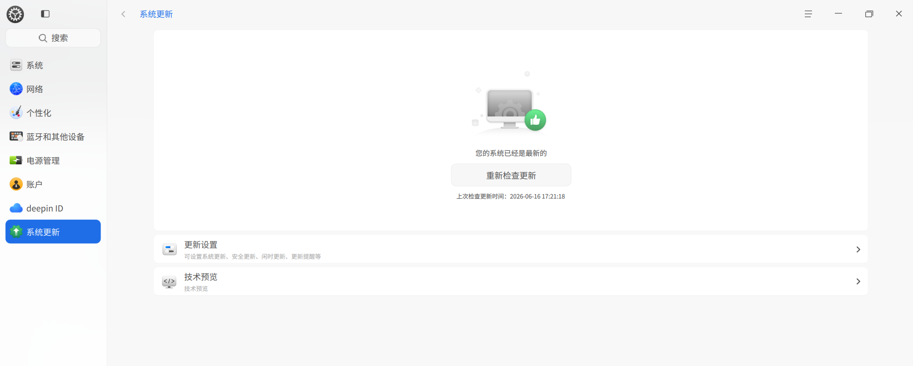Open the 更新设置 entry title
This screenshot has width=913, height=366.
tap(201, 244)
